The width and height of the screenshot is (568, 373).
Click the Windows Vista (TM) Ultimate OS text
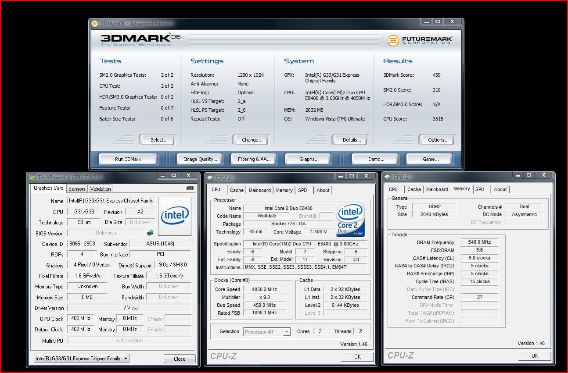click(335, 119)
